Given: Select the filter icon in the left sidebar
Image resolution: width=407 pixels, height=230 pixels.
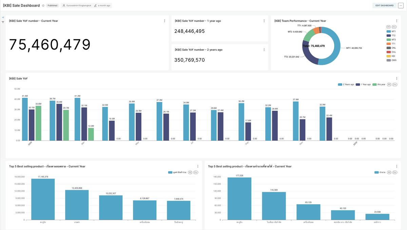Looking at the screenshot, I should tap(2, 22).
